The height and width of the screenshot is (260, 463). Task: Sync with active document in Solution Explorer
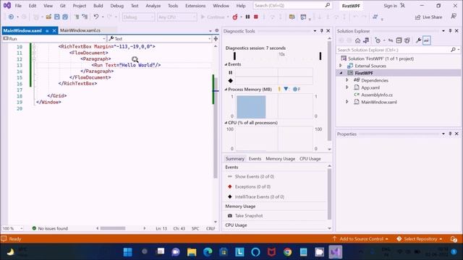click(391, 40)
